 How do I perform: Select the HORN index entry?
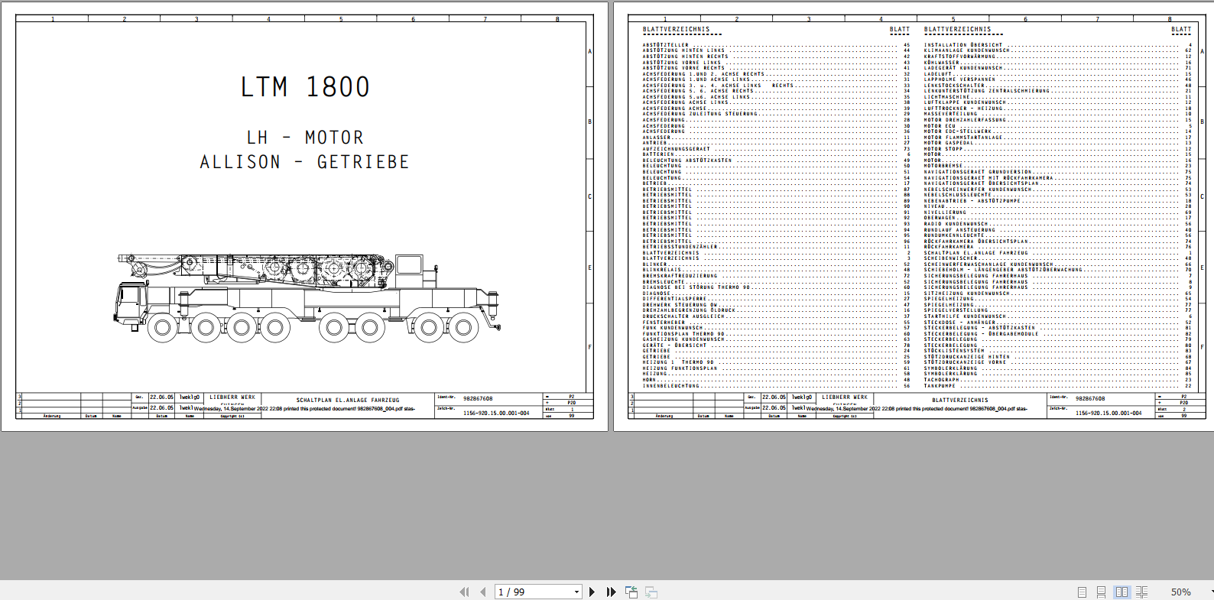tap(649, 379)
